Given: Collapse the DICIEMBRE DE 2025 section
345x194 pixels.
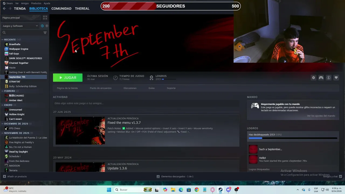Looking at the screenshot, I should pyautogui.click(x=2, y=124).
